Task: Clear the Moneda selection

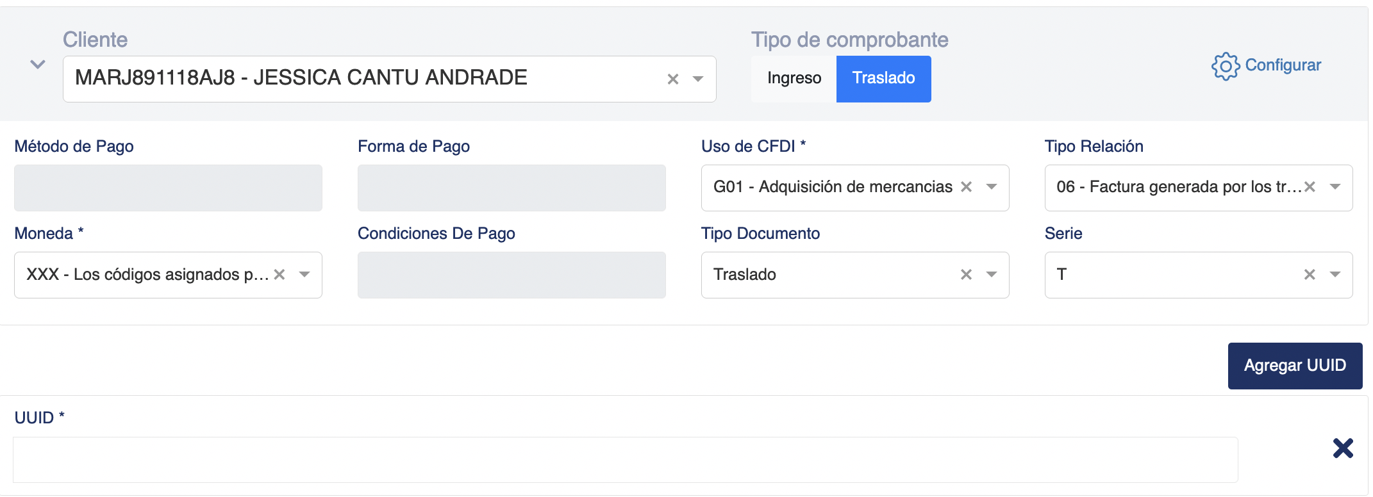Action: point(279,274)
